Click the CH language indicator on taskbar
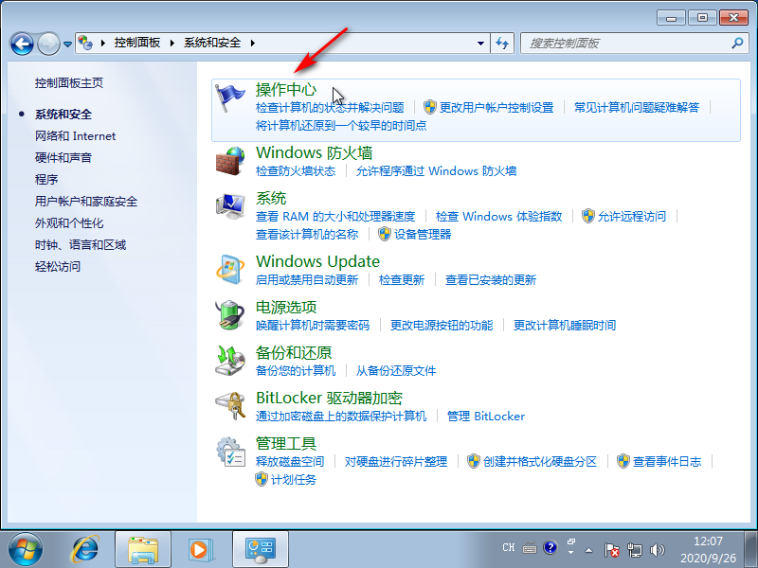 [x=509, y=547]
